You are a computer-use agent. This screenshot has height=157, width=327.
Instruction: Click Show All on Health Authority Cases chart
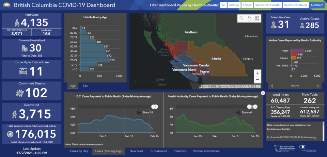click(x=247, y=113)
